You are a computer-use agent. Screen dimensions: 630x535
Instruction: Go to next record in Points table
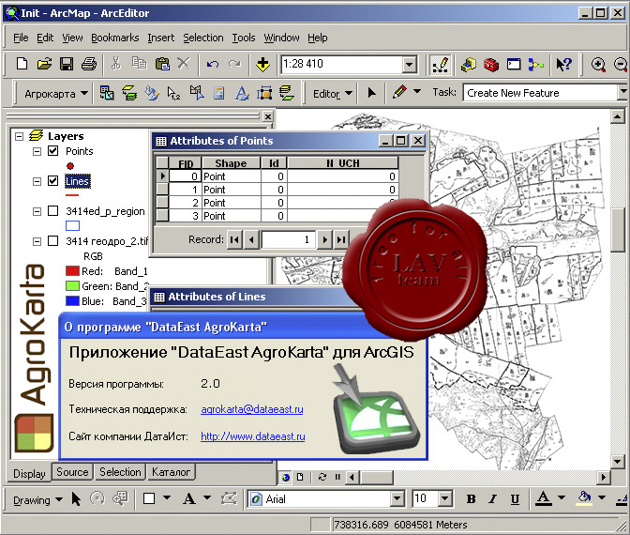(324, 239)
